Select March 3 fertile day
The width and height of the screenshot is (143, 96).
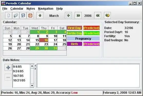(53, 32)
